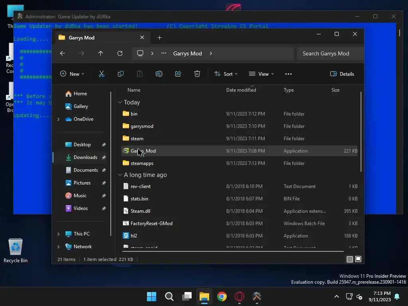Open the Sort dropdown menu
This screenshot has width=408, height=306.
pyautogui.click(x=226, y=74)
